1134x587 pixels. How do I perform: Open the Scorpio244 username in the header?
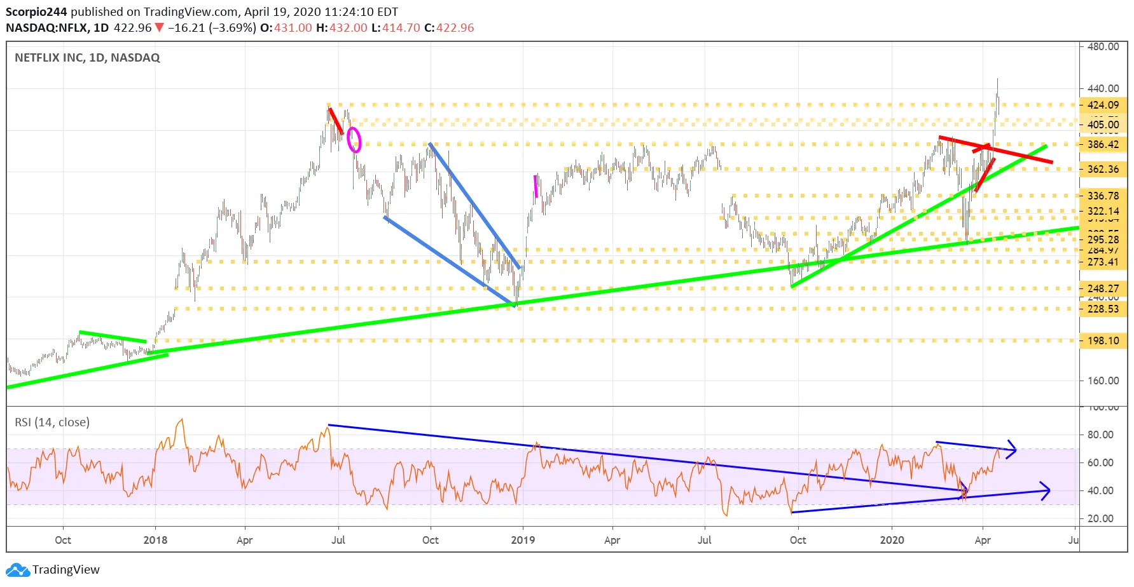[x=36, y=12]
